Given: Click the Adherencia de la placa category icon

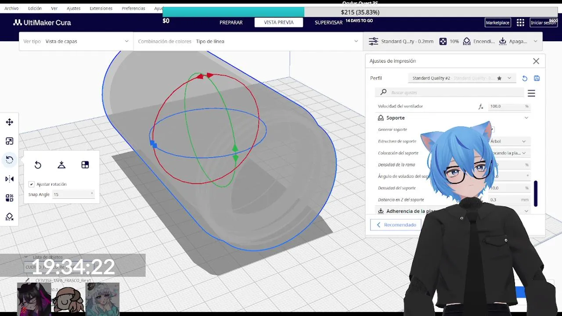Looking at the screenshot, I should [x=381, y=211].
